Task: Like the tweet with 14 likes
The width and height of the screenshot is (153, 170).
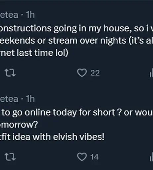Action: point(82,157)
